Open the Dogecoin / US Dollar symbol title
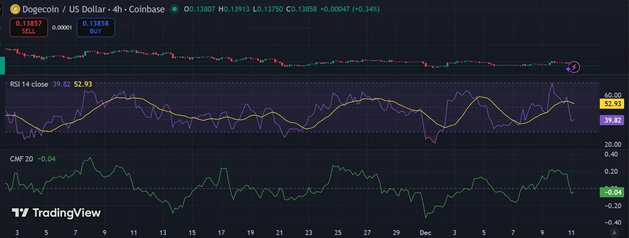 pyautogui.click(x=64, y=9)
